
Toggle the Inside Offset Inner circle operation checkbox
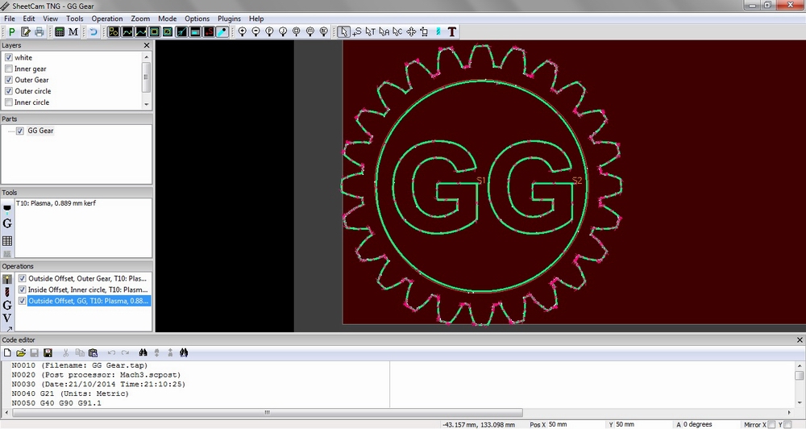click(22, 289)
